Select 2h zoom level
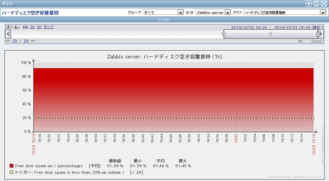 click(x=32, y=27)
